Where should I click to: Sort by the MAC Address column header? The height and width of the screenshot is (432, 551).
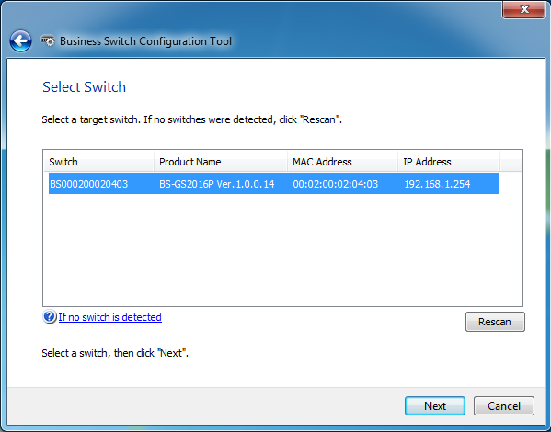click(342, 162)
